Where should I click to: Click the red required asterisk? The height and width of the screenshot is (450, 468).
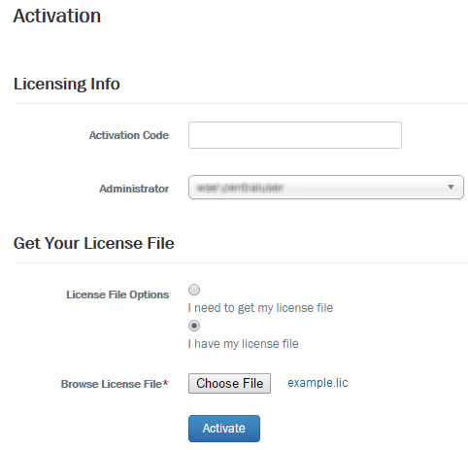click(x=165, y=383)
